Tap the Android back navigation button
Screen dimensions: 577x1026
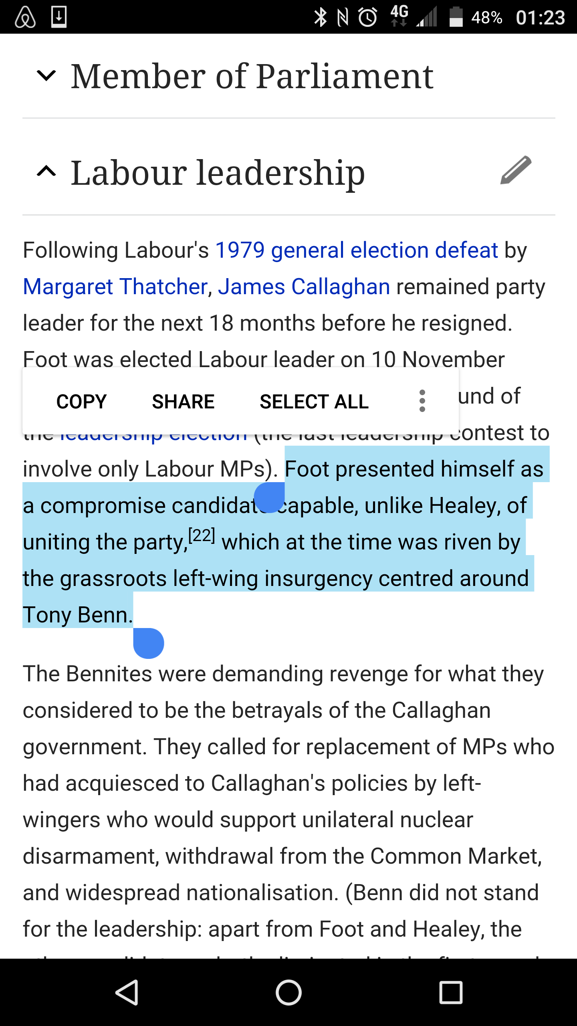point(127,992)
